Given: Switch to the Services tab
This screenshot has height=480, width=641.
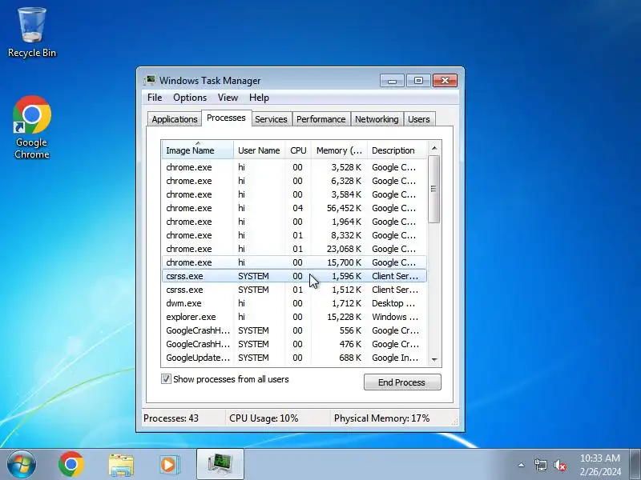Looking at the screenshot, I should point(271,119).
